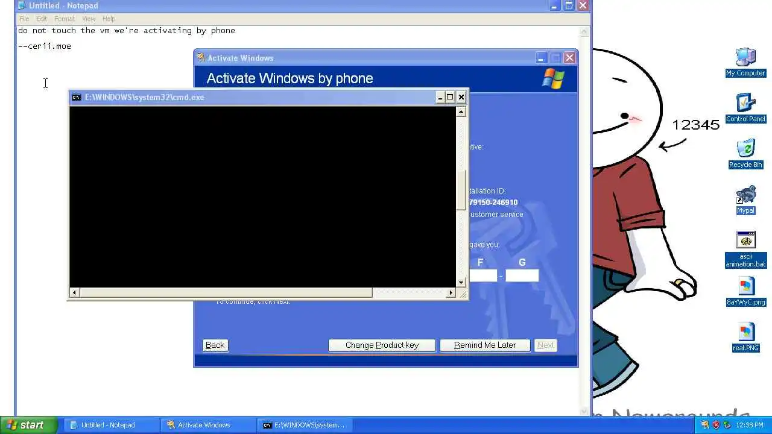Open the Notepad File menu

click(24, 19)
